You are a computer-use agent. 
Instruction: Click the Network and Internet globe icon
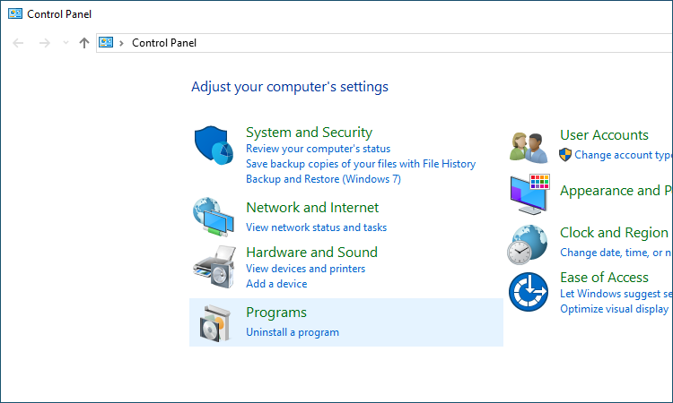click(x=213, y=215)
